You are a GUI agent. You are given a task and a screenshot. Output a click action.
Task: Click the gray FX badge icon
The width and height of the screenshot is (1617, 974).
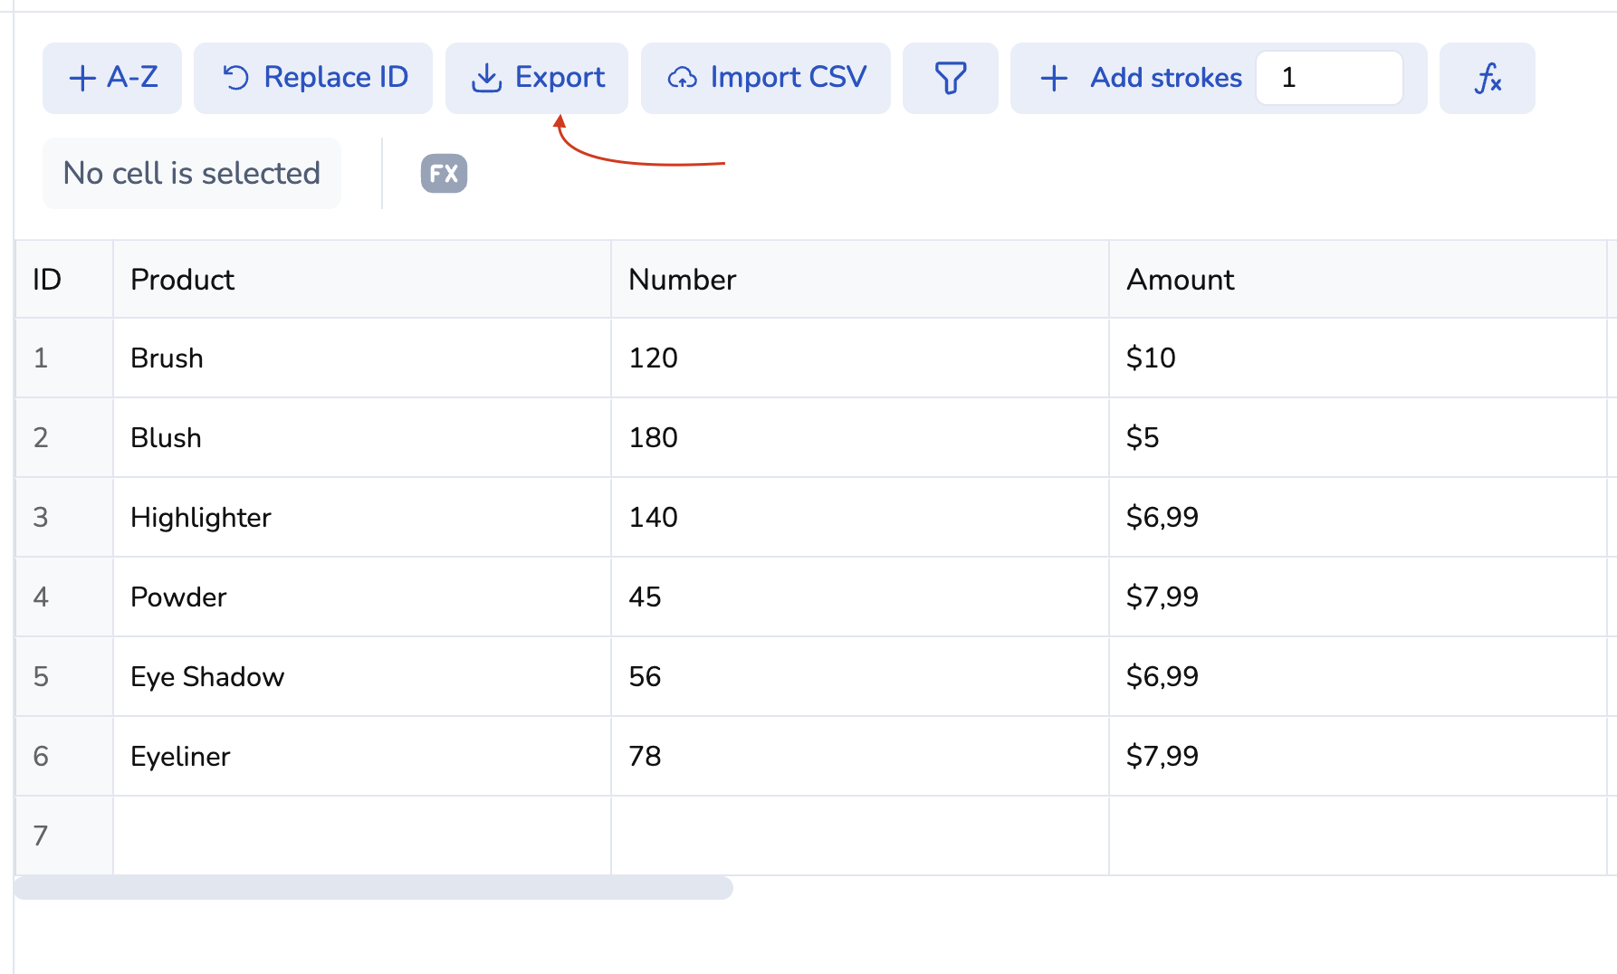(x=444, y=173)
